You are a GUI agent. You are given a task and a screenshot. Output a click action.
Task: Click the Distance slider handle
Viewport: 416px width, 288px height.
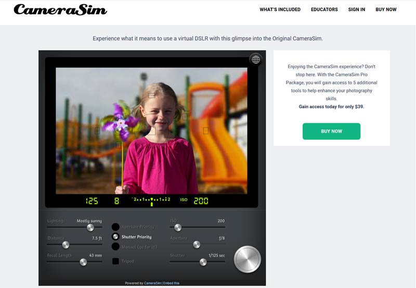coord(66,245)
